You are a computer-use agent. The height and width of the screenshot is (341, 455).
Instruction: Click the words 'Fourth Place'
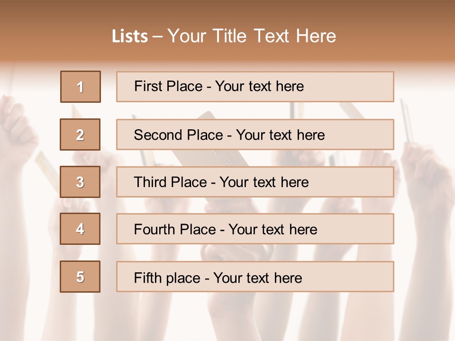point(175,229)
